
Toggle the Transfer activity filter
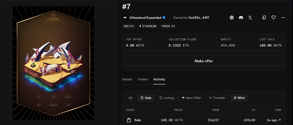[x=217, y=98]
